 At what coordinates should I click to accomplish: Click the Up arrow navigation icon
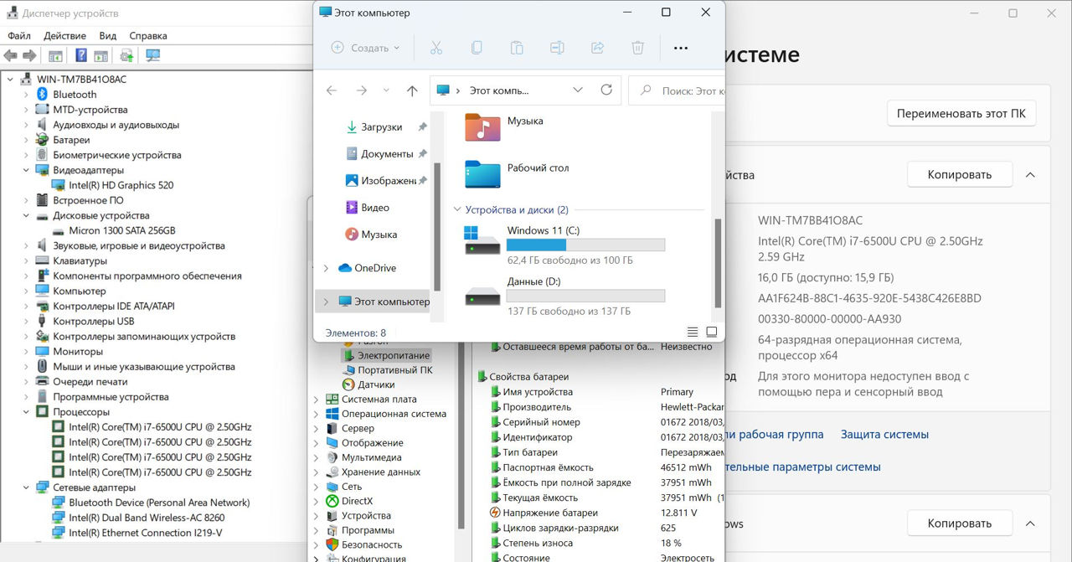tap(412, 90)
